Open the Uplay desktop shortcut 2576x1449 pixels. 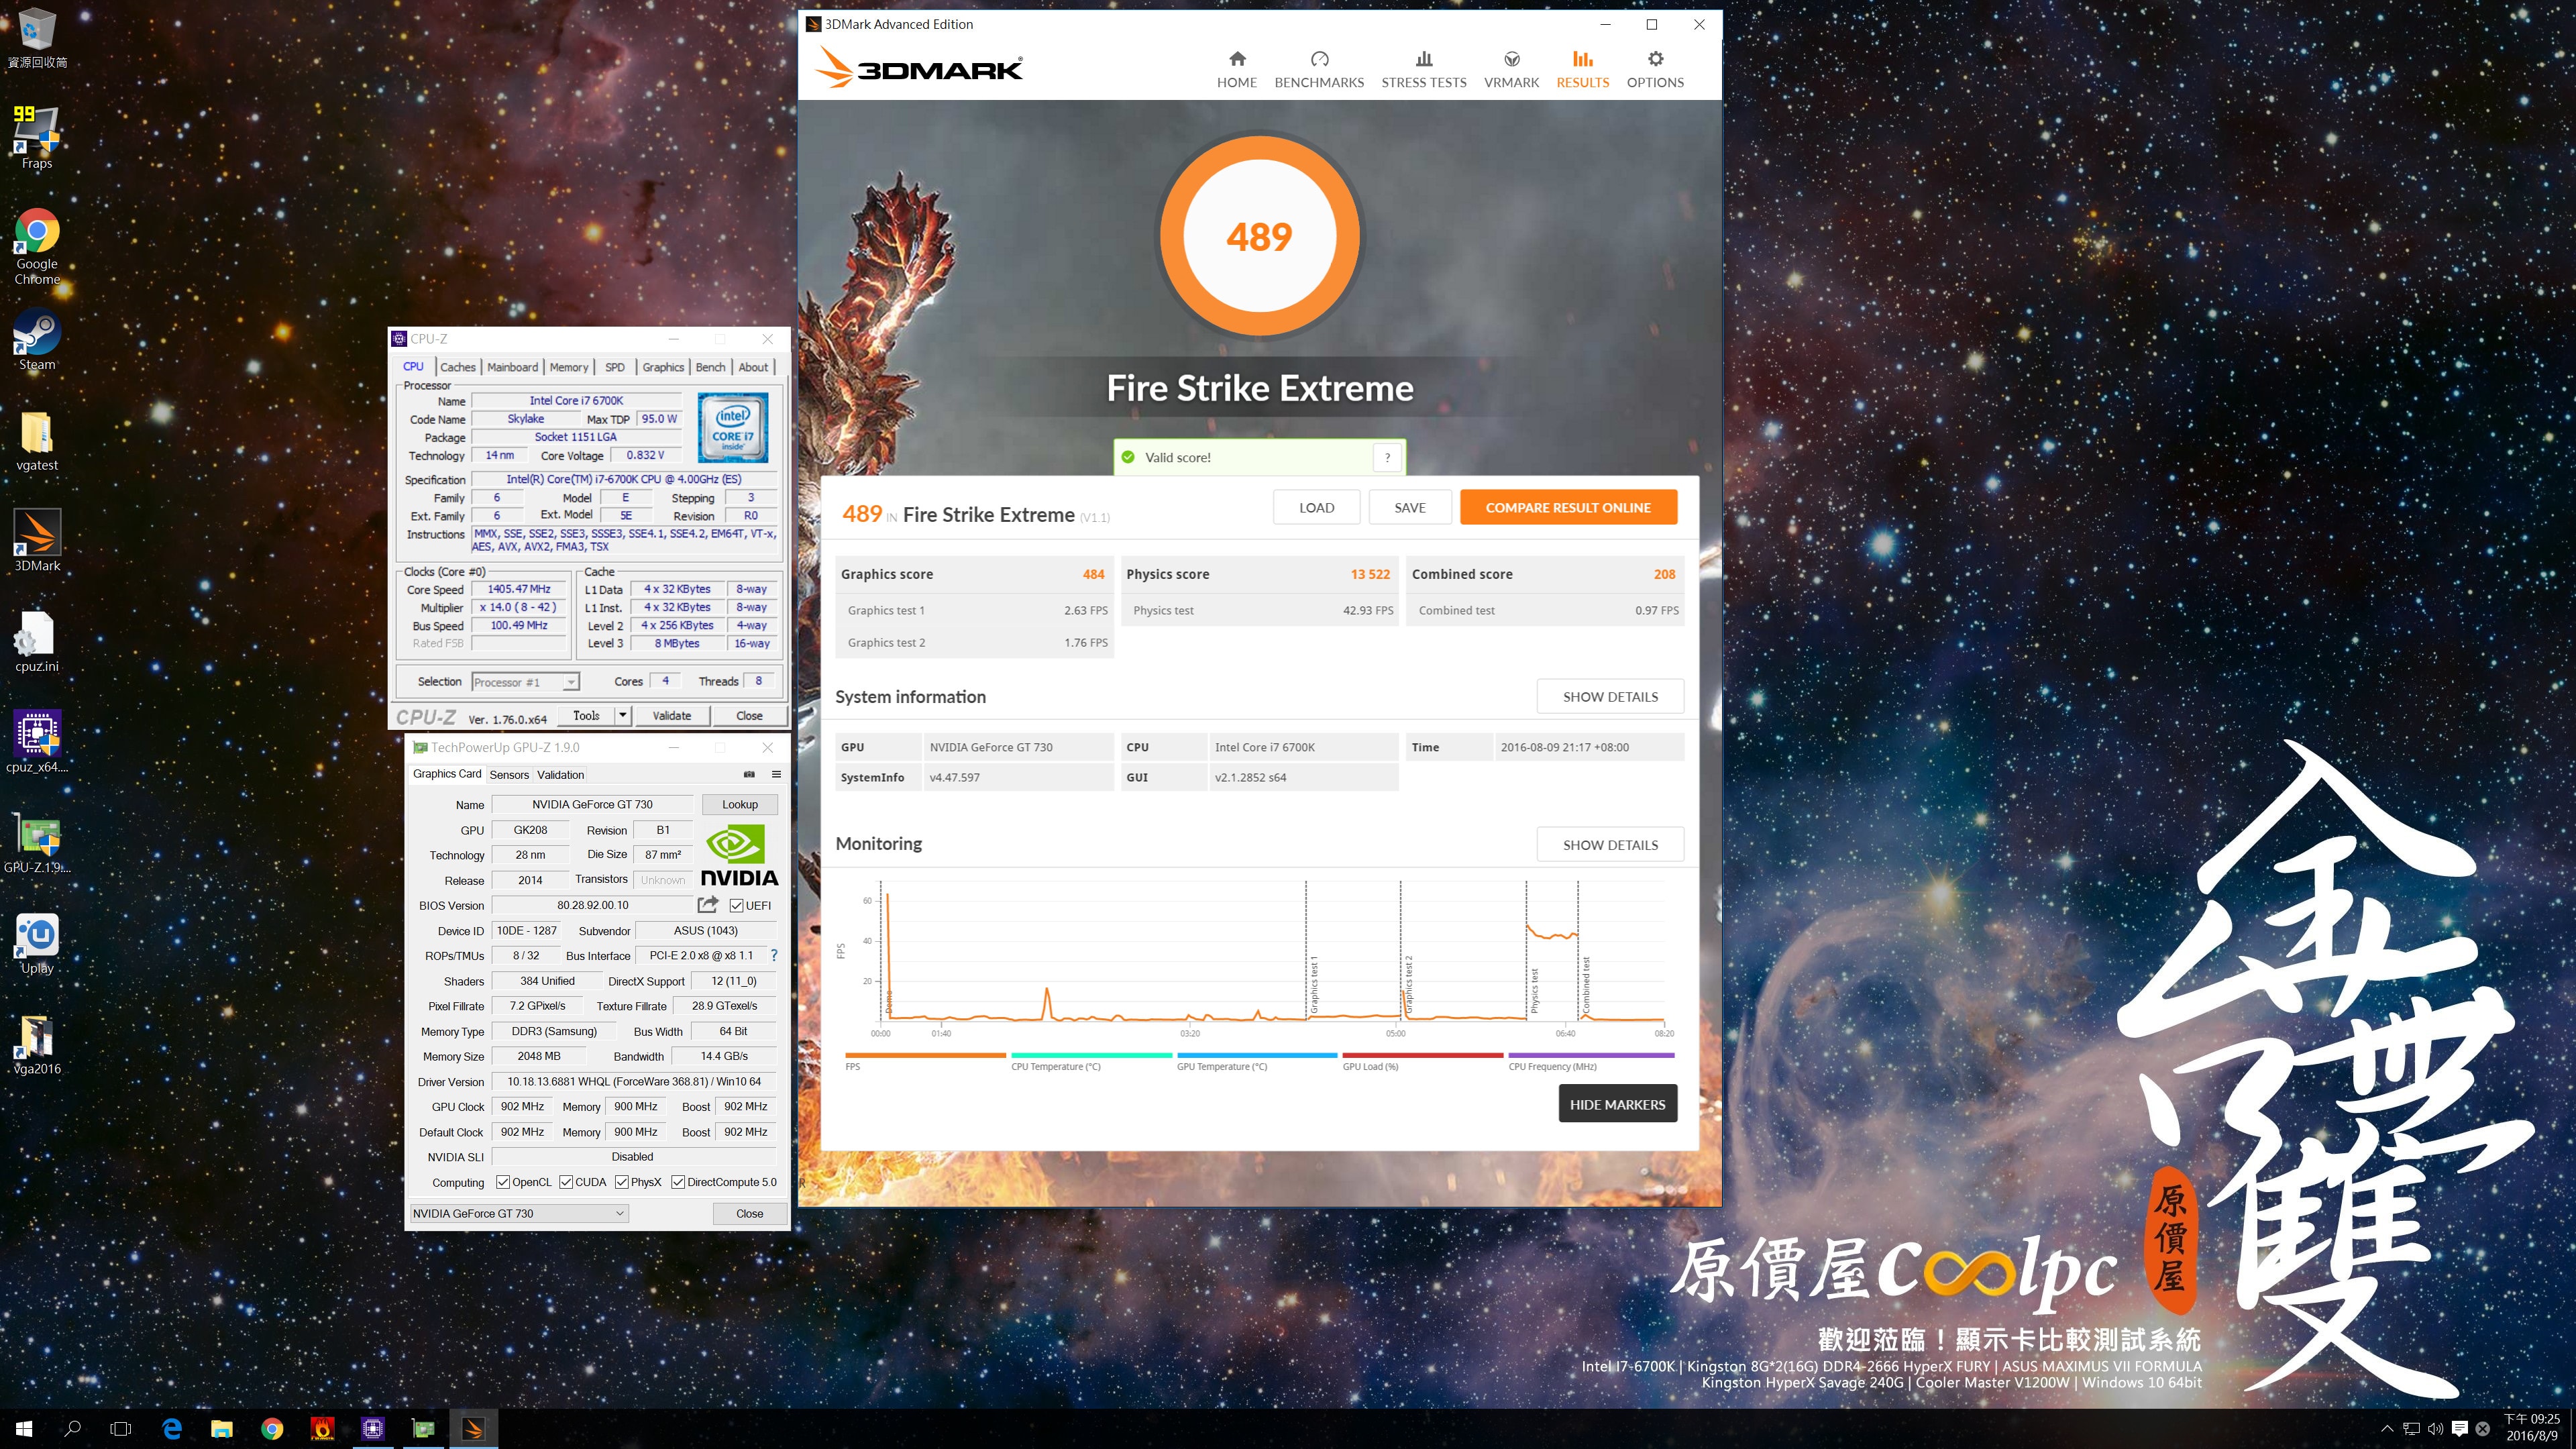click(37, 943)
